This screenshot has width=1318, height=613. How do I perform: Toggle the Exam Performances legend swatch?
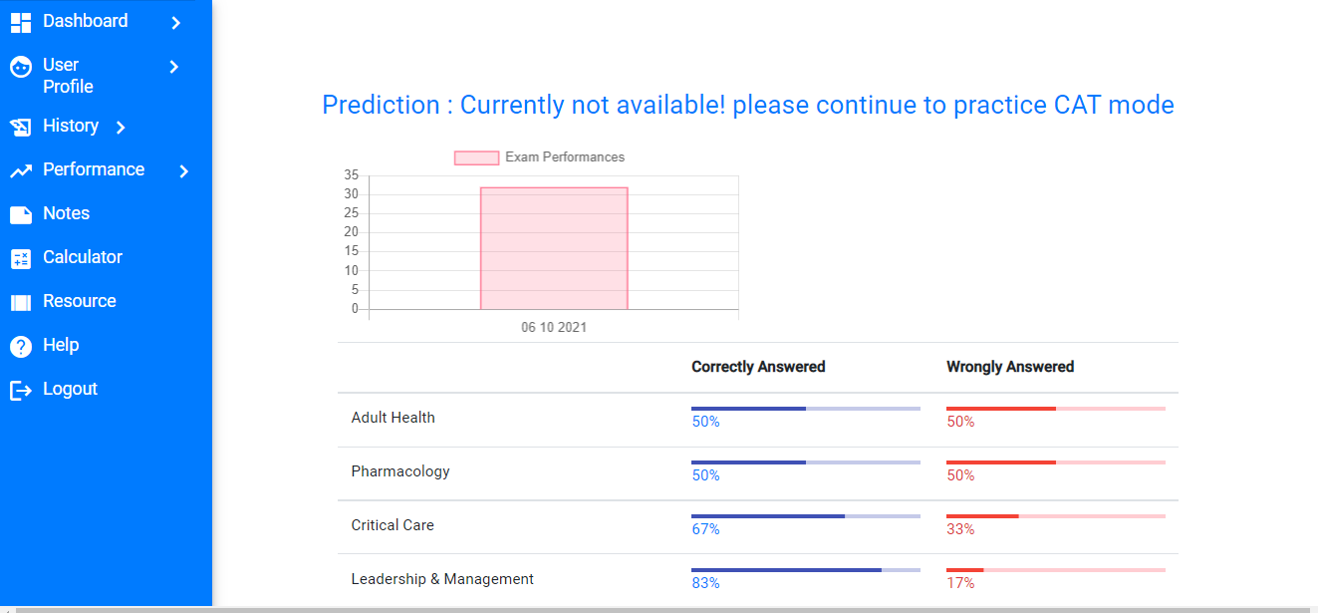click(476, 157)
